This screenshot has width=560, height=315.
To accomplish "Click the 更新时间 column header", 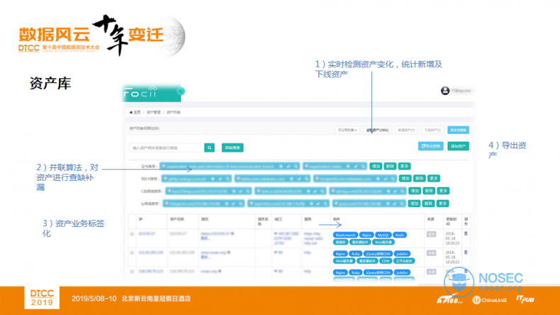I will (x=451, y=221).
